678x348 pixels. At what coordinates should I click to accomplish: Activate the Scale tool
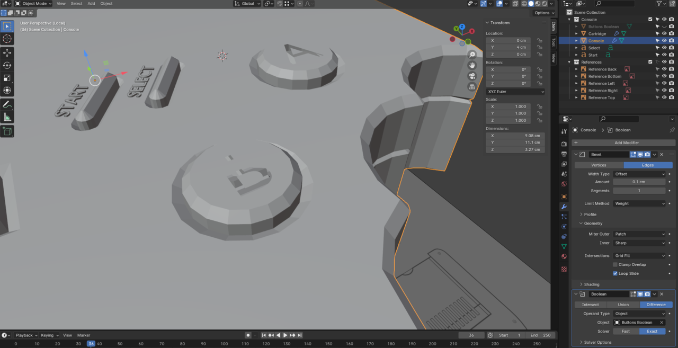[x=7, y=78]
